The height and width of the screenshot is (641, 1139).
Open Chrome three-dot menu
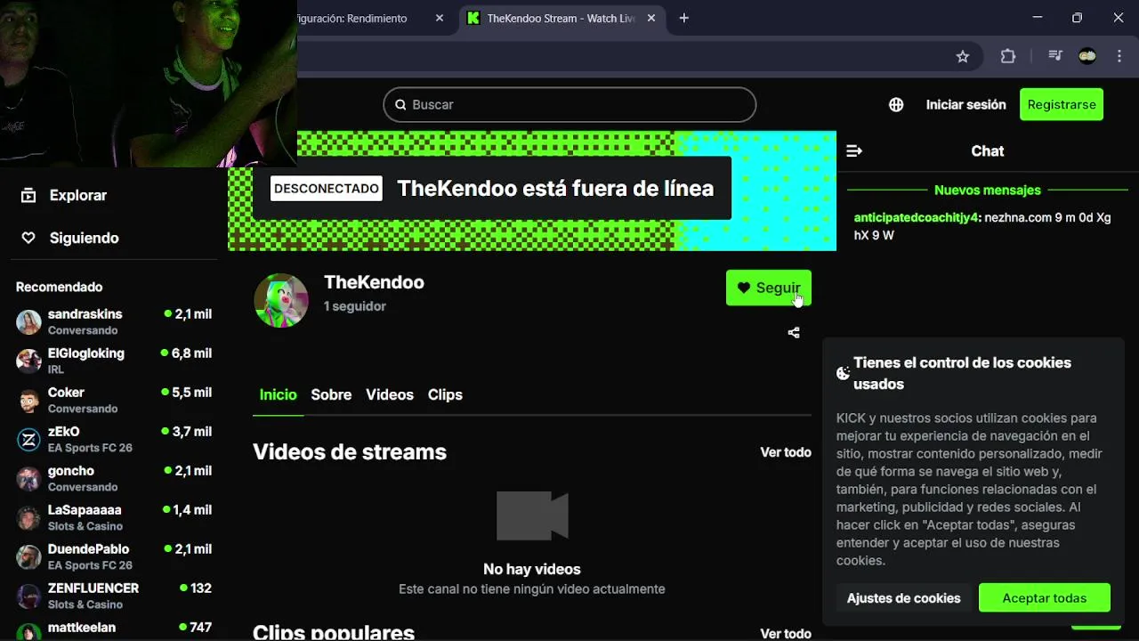1119,56
